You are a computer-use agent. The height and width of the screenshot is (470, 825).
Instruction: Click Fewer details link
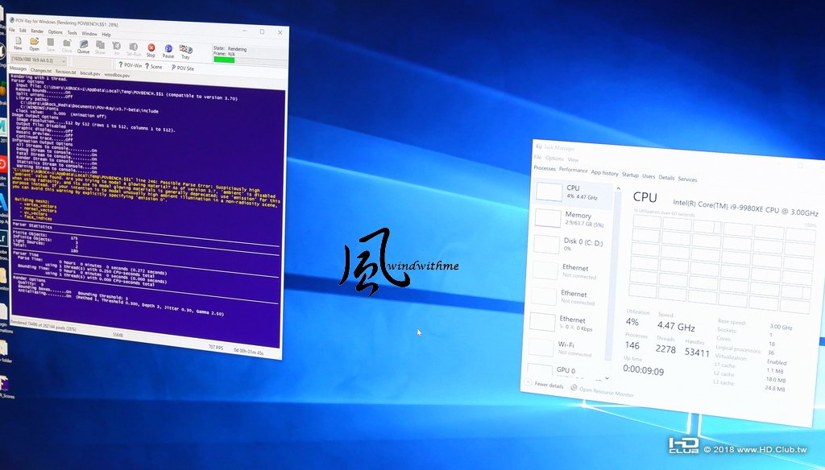(549, 385)
